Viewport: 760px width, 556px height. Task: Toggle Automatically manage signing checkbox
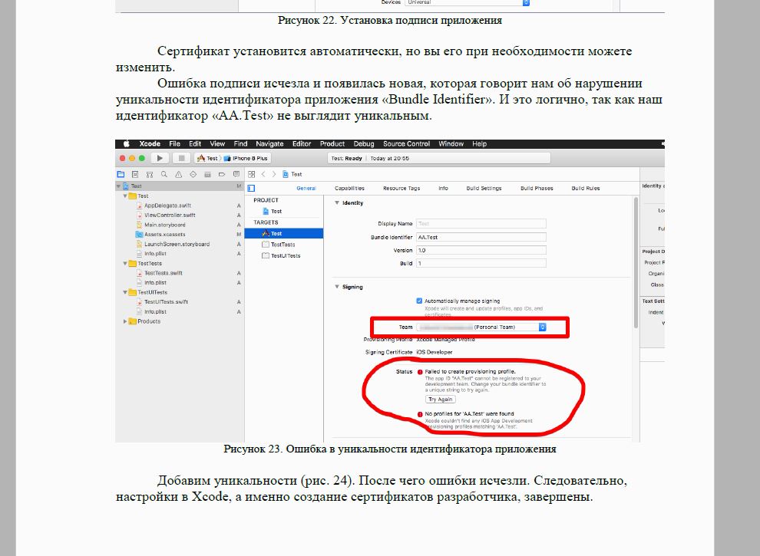(419, 301)
